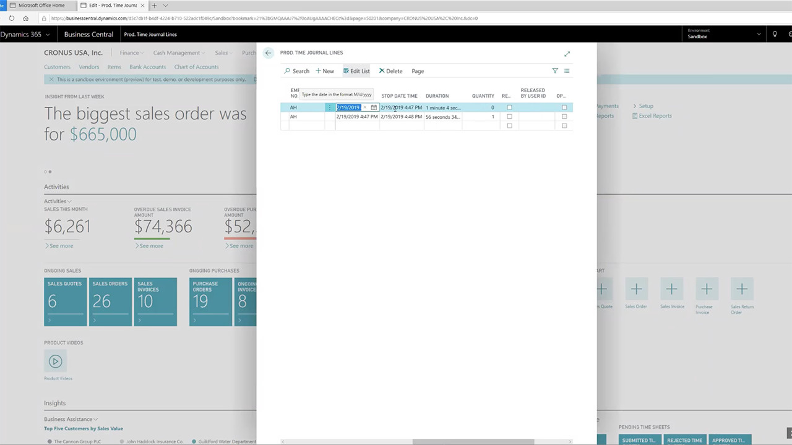Sort by the Stop Date Time column header
This screenshot has width=792, height=445.
(x=399, y=96)
